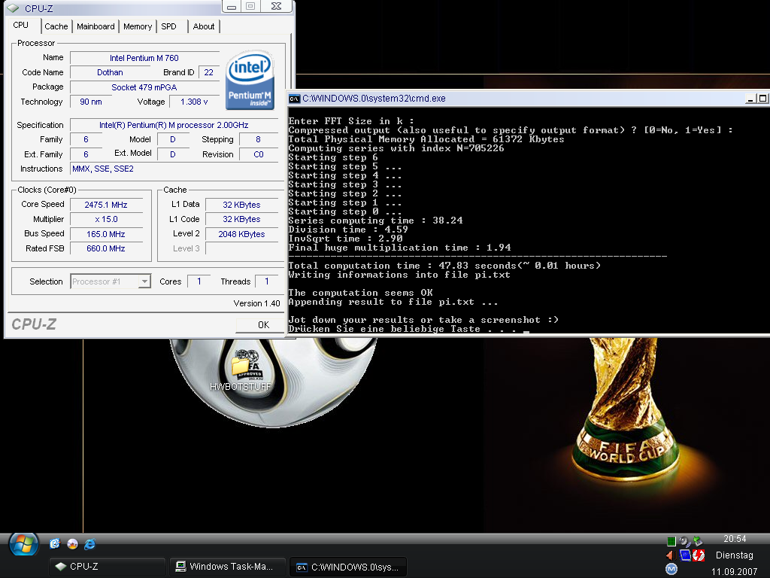770x578 pixels.
Task: Open the About tab
Action: [203, 26]
